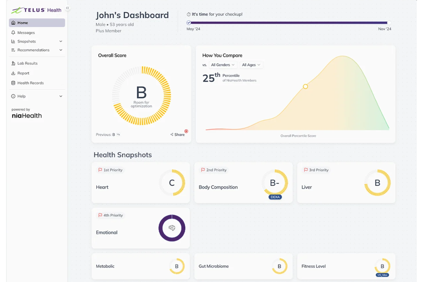Click the DEXA badge on Body Composition
The height and width of the screenshot is (282, 423).
(275, 197)
